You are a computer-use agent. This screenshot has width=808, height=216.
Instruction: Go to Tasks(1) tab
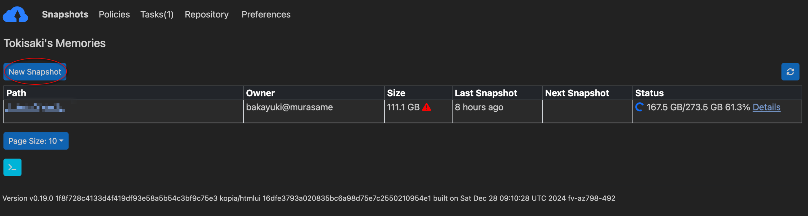tap(157, 14)
